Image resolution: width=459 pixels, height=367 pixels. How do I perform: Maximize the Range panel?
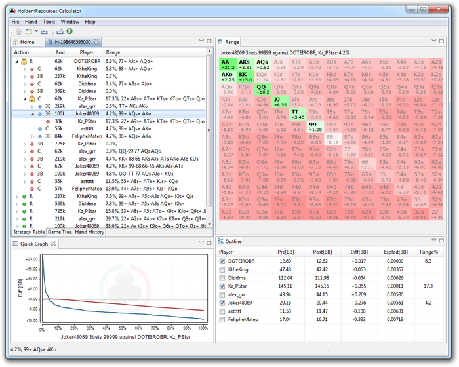coord(441,41)
